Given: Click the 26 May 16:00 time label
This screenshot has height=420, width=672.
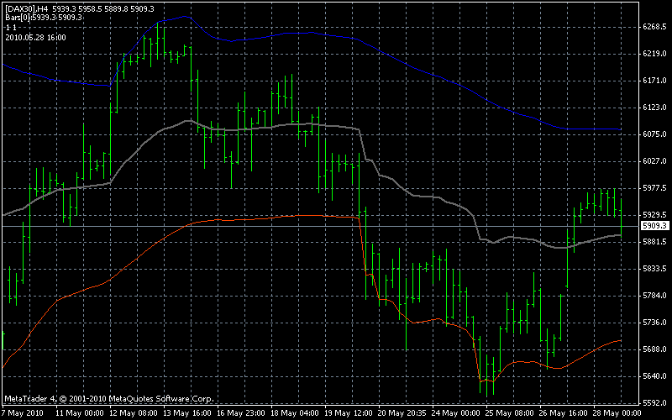Looking at the screenshot, I should pos(564,413).
